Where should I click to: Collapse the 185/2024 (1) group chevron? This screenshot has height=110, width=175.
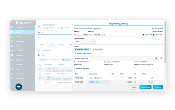click(45, 69)
